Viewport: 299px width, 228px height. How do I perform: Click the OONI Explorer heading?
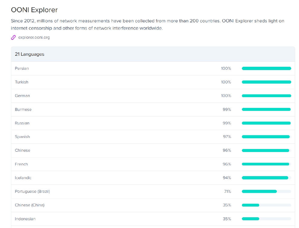(x=34, y=10)
